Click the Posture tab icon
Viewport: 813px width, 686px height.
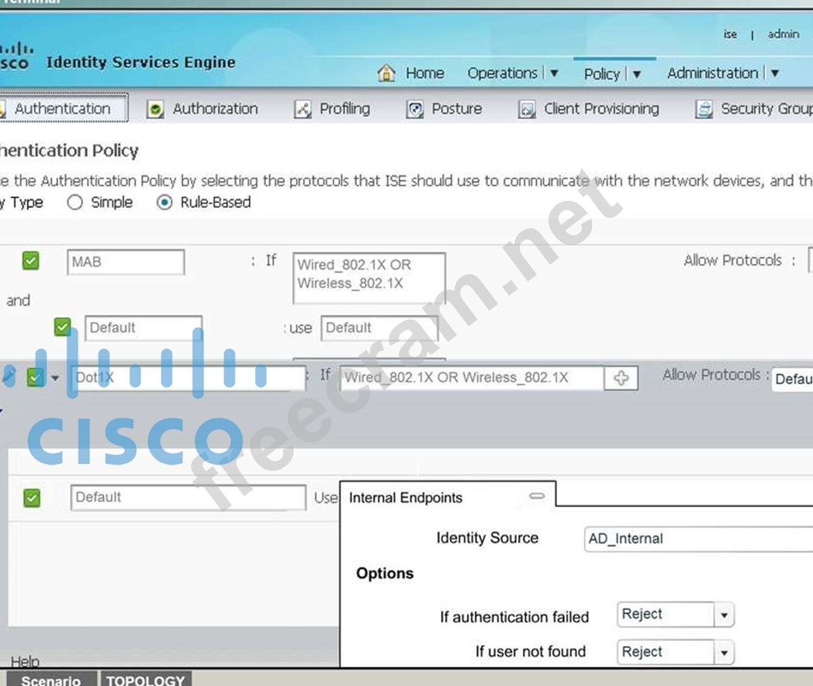tap(415, 109)
